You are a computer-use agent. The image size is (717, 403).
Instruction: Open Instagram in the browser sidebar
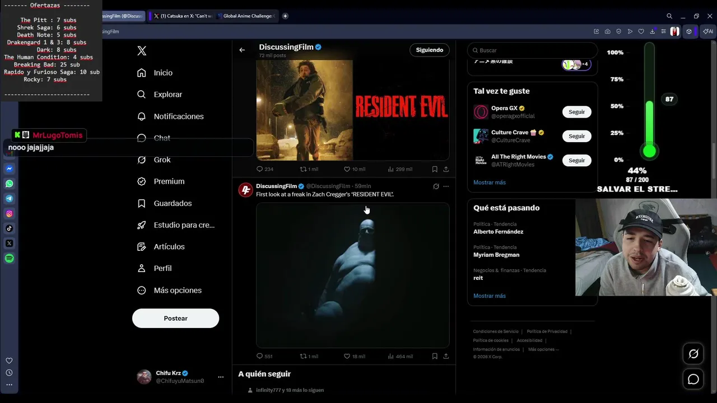click(10, 213)
